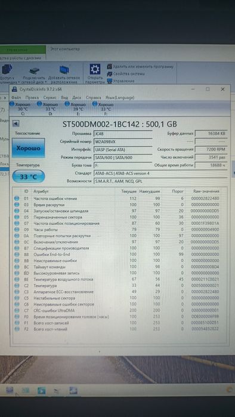Select row Частота ошибок позиционирования
Image resolution: width=235 pixels, height=417 pixels.
[119, 223]
